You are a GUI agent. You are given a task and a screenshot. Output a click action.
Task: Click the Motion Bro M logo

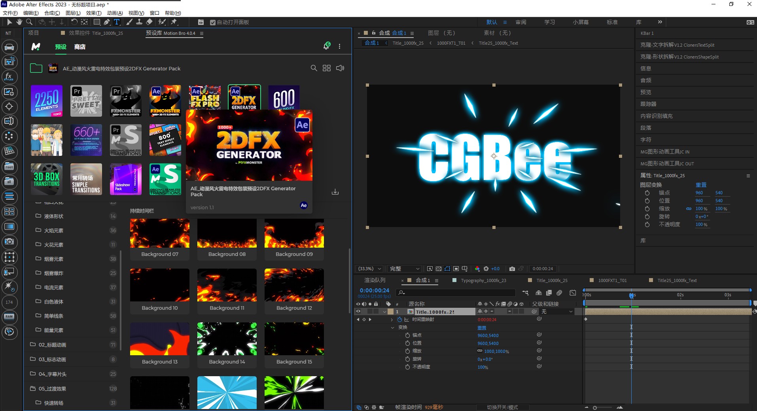click(36, 47)
